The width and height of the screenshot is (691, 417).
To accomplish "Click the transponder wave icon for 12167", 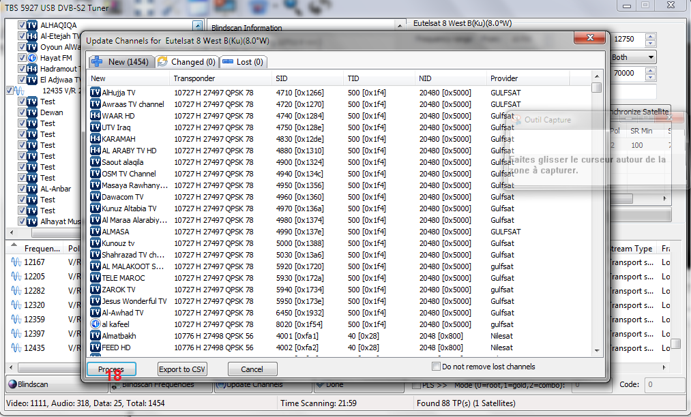I will 16,262.
